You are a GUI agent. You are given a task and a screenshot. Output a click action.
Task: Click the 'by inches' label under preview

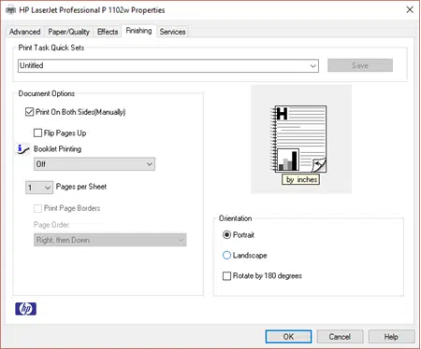tap(301, 179)
